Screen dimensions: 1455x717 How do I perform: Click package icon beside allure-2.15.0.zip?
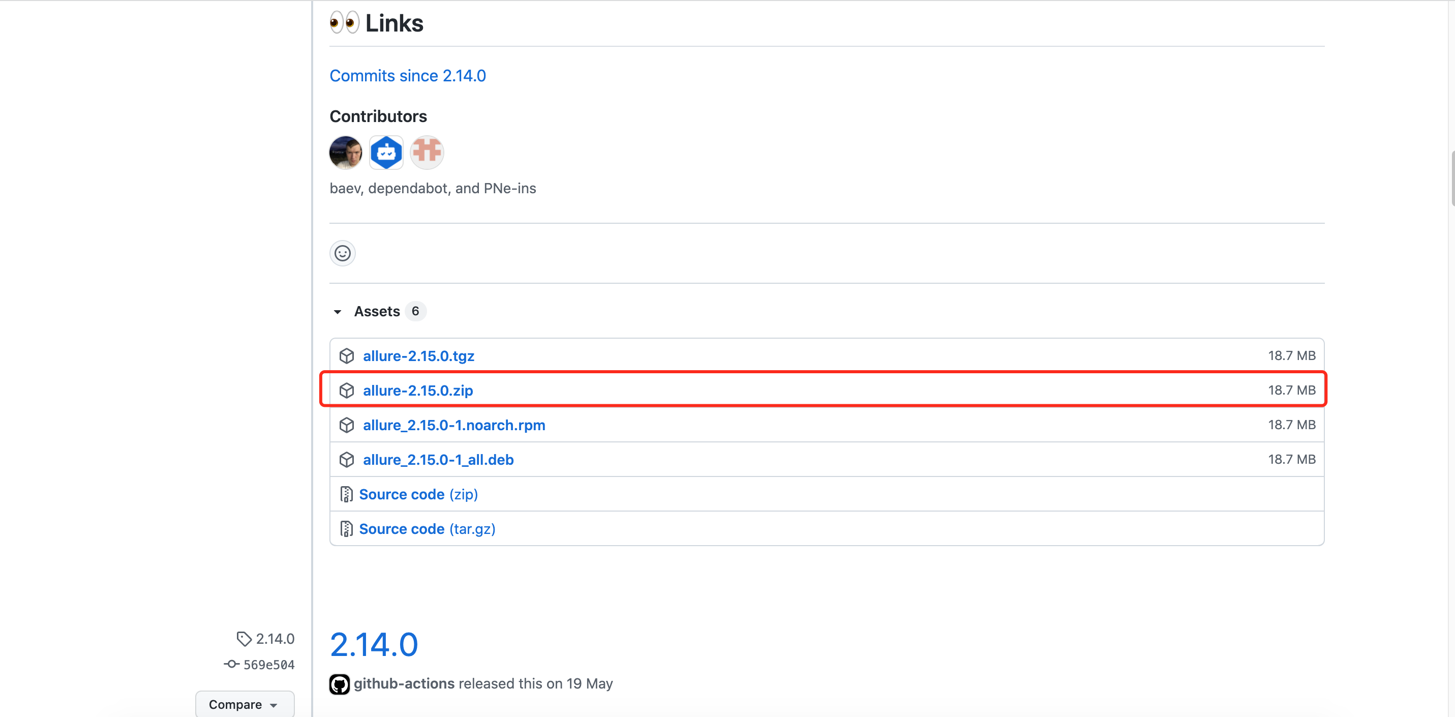(347, 391)
